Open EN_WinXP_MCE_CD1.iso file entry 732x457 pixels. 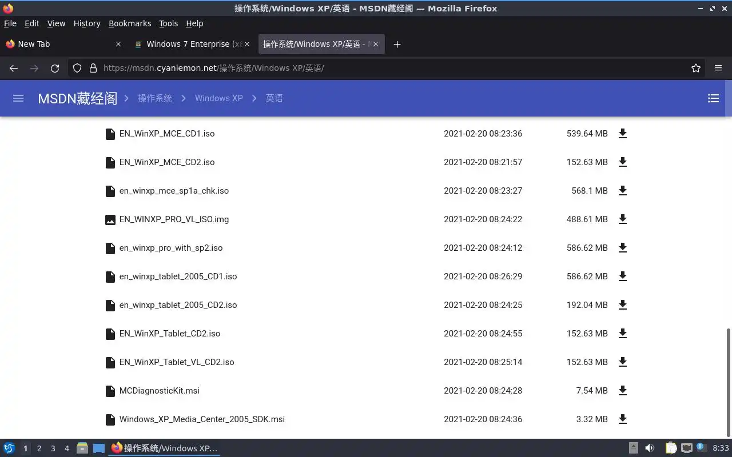click(x=167, y=134)
